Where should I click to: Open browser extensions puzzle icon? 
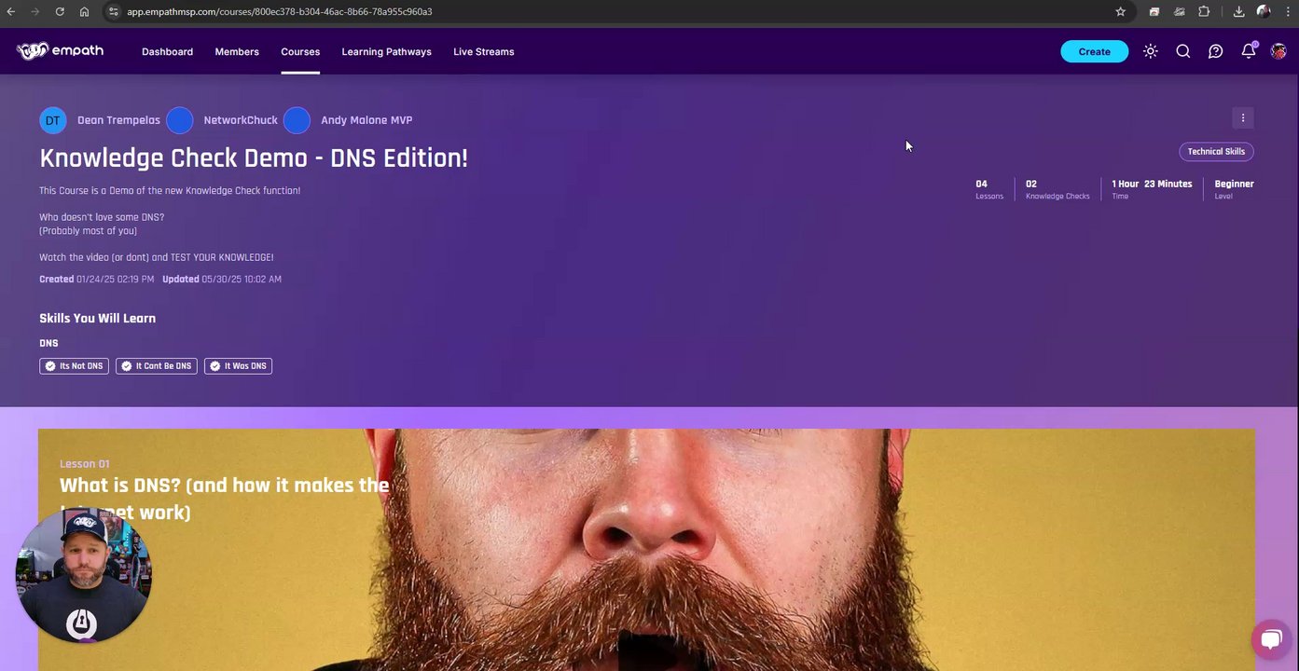(x=1204, y=11)
